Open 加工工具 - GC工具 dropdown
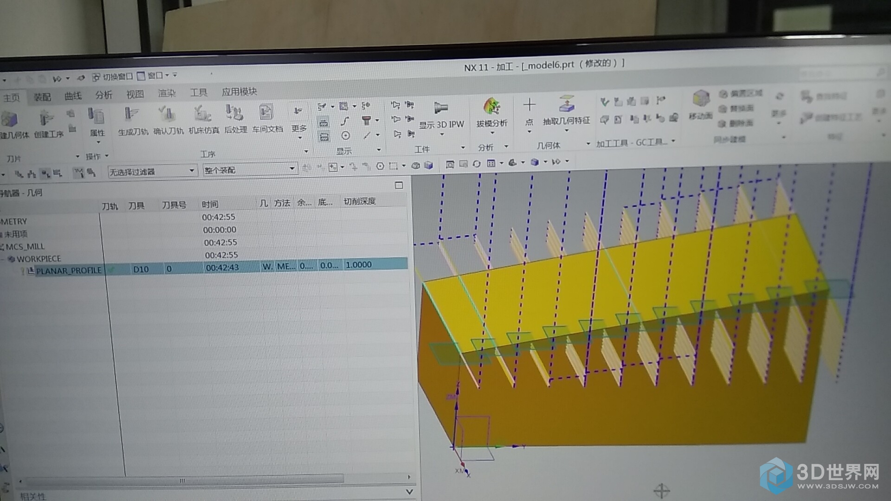Viewport: 891px width, 501px height. point(673,141)
